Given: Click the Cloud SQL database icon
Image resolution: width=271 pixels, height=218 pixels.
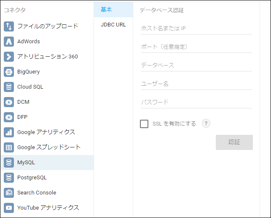Looking at the screenshot, I should click(9, 87).
